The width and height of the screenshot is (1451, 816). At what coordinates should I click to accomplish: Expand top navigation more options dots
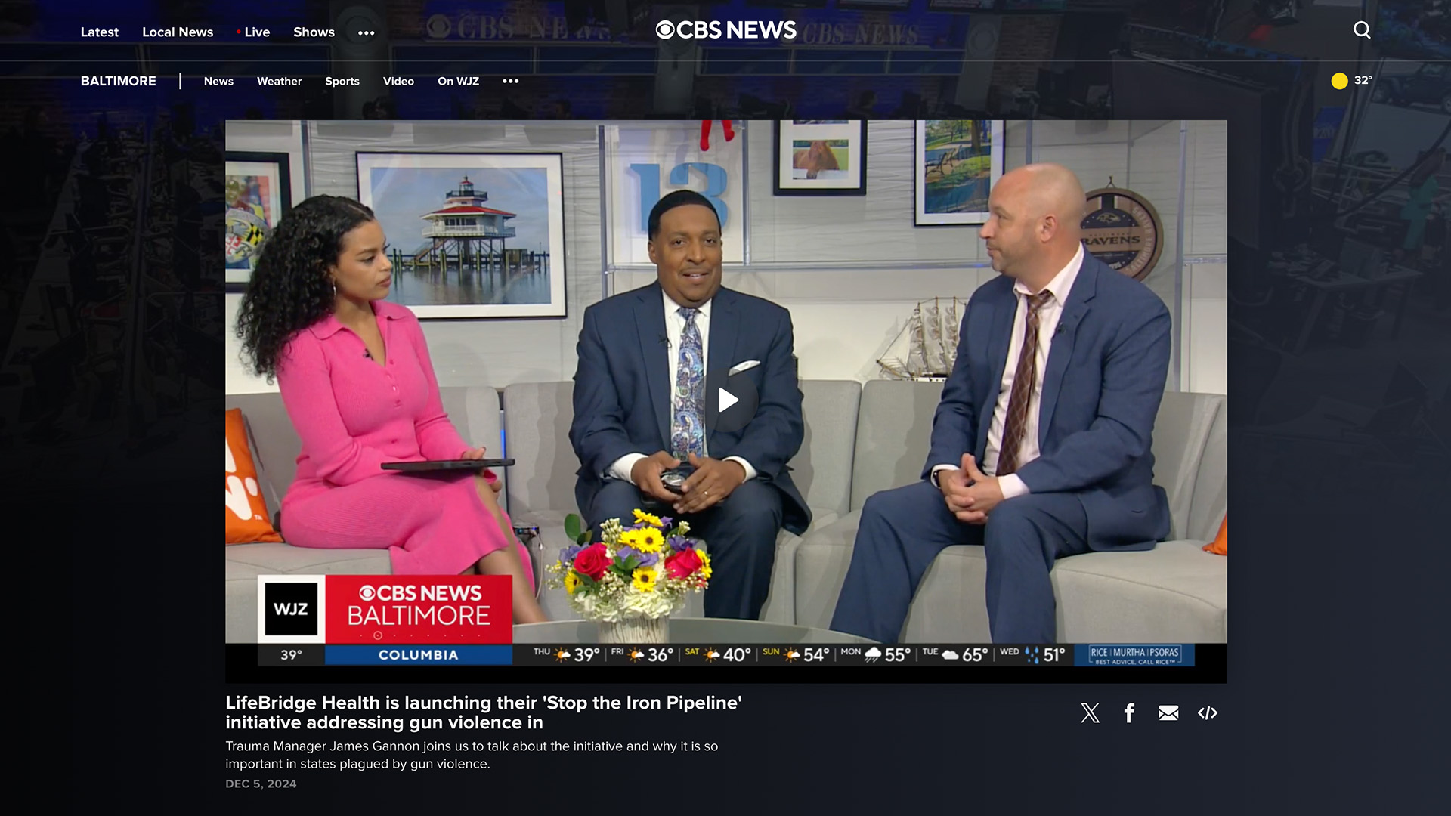[366, 32]
